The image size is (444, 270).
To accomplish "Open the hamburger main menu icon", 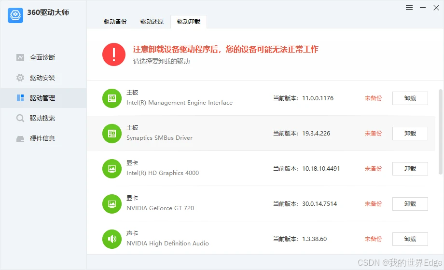I will [409, 8].
